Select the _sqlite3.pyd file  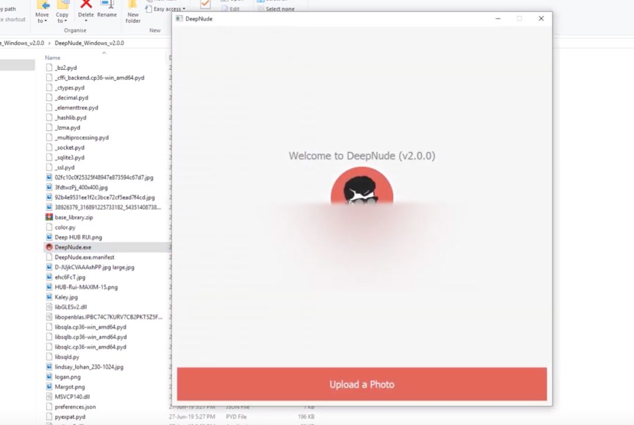[x=69, y=158]
